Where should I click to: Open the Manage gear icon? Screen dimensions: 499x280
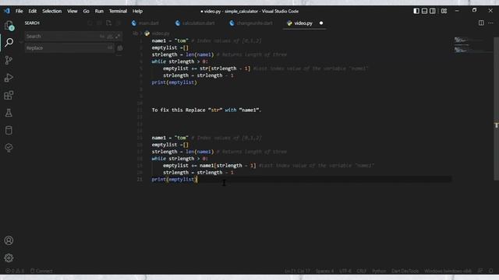pos(9,257)
